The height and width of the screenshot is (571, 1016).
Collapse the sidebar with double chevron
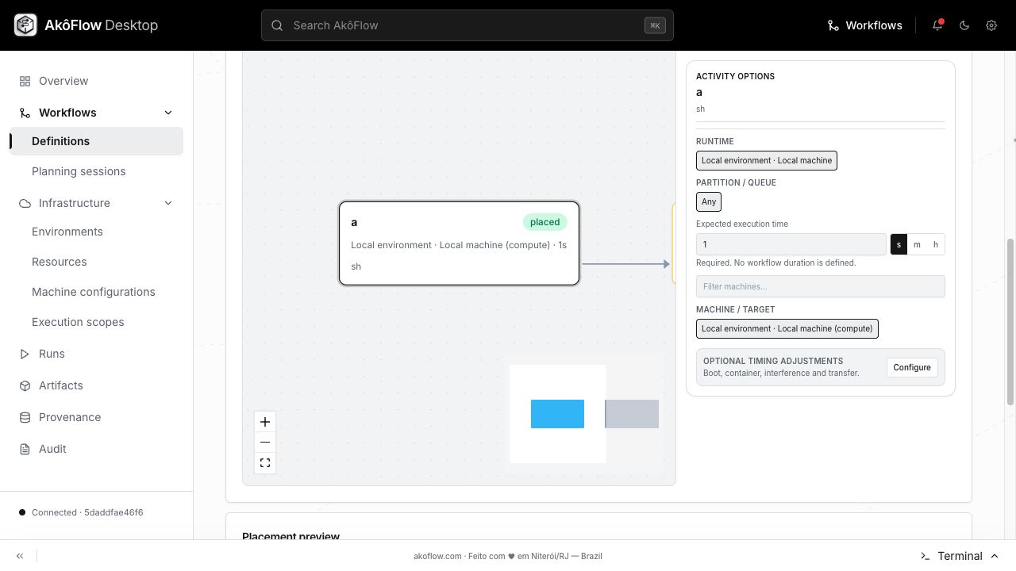[20, 556]
